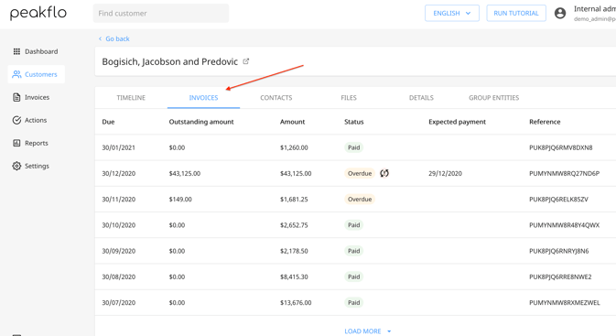Click amount $8,415.30
616x336 pixels.
click(x=294, y=276)
